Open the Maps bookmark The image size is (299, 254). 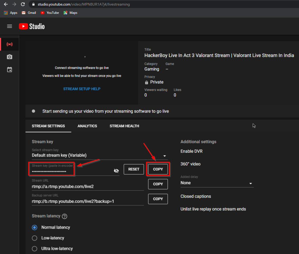point(70,13)
